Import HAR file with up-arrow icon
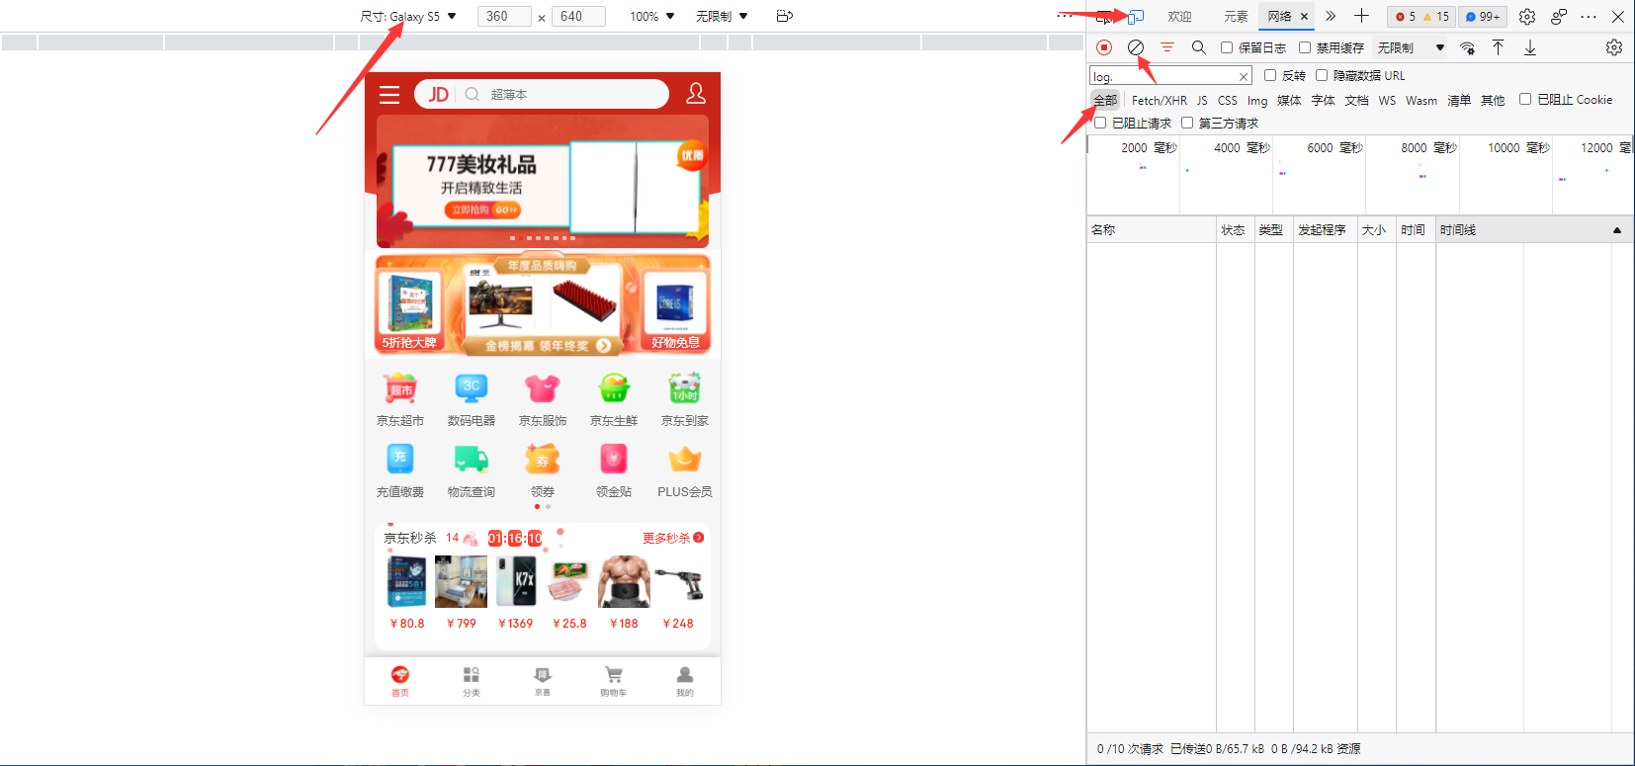Image resolution: width=1635 pixels, height=766 pixels. coord(1499,47)
